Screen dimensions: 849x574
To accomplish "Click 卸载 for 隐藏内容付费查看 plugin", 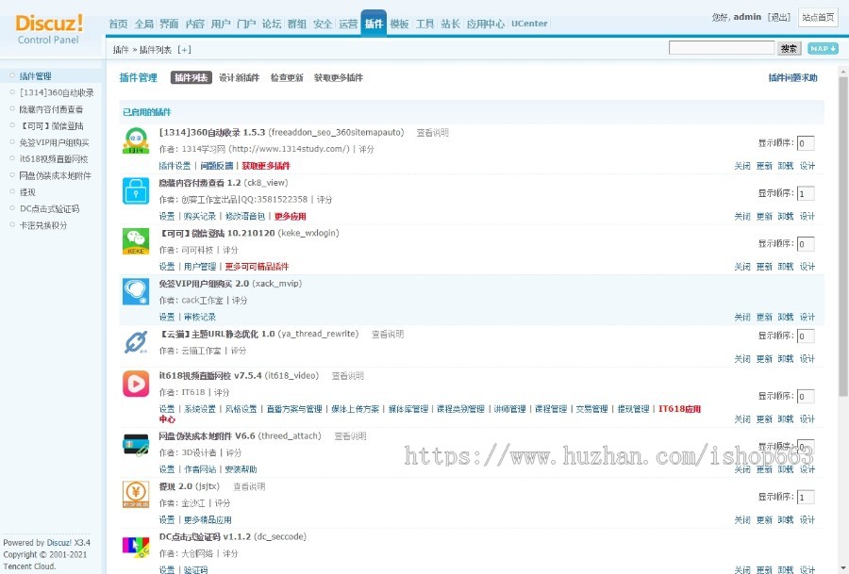I will [x=786, y=217].
